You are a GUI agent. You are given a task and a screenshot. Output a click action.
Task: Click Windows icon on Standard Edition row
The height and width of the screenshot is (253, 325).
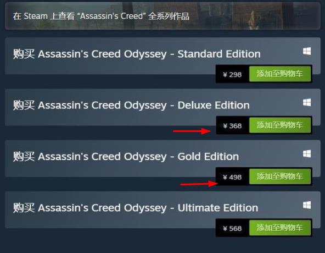(x=307, y=51)
